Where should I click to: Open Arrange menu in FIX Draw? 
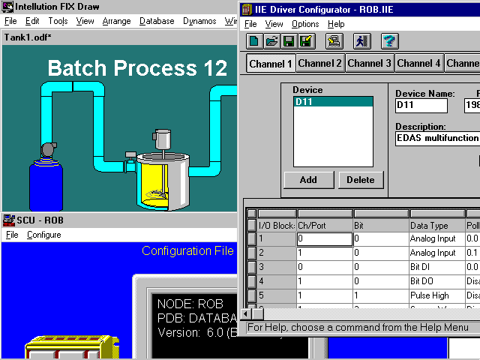click(116, 21)
